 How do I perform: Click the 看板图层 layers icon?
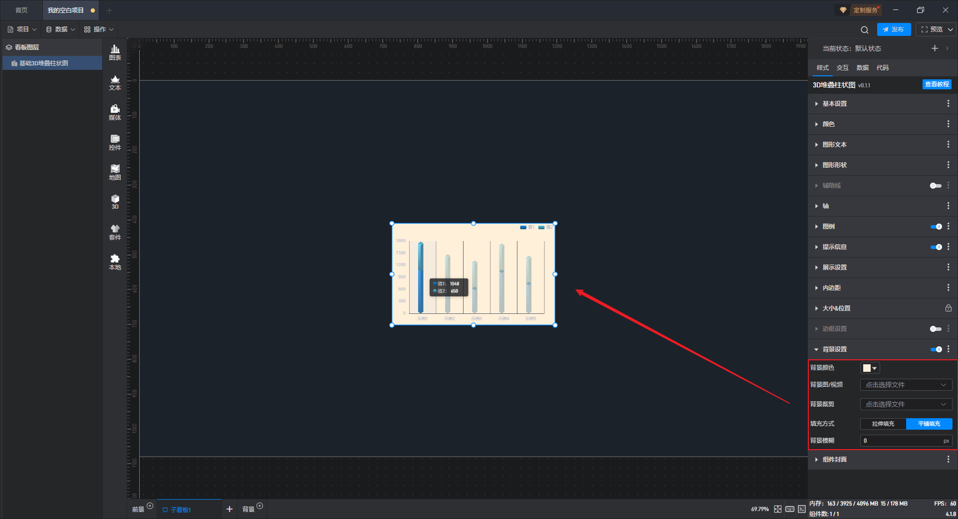tap(9, 47)
